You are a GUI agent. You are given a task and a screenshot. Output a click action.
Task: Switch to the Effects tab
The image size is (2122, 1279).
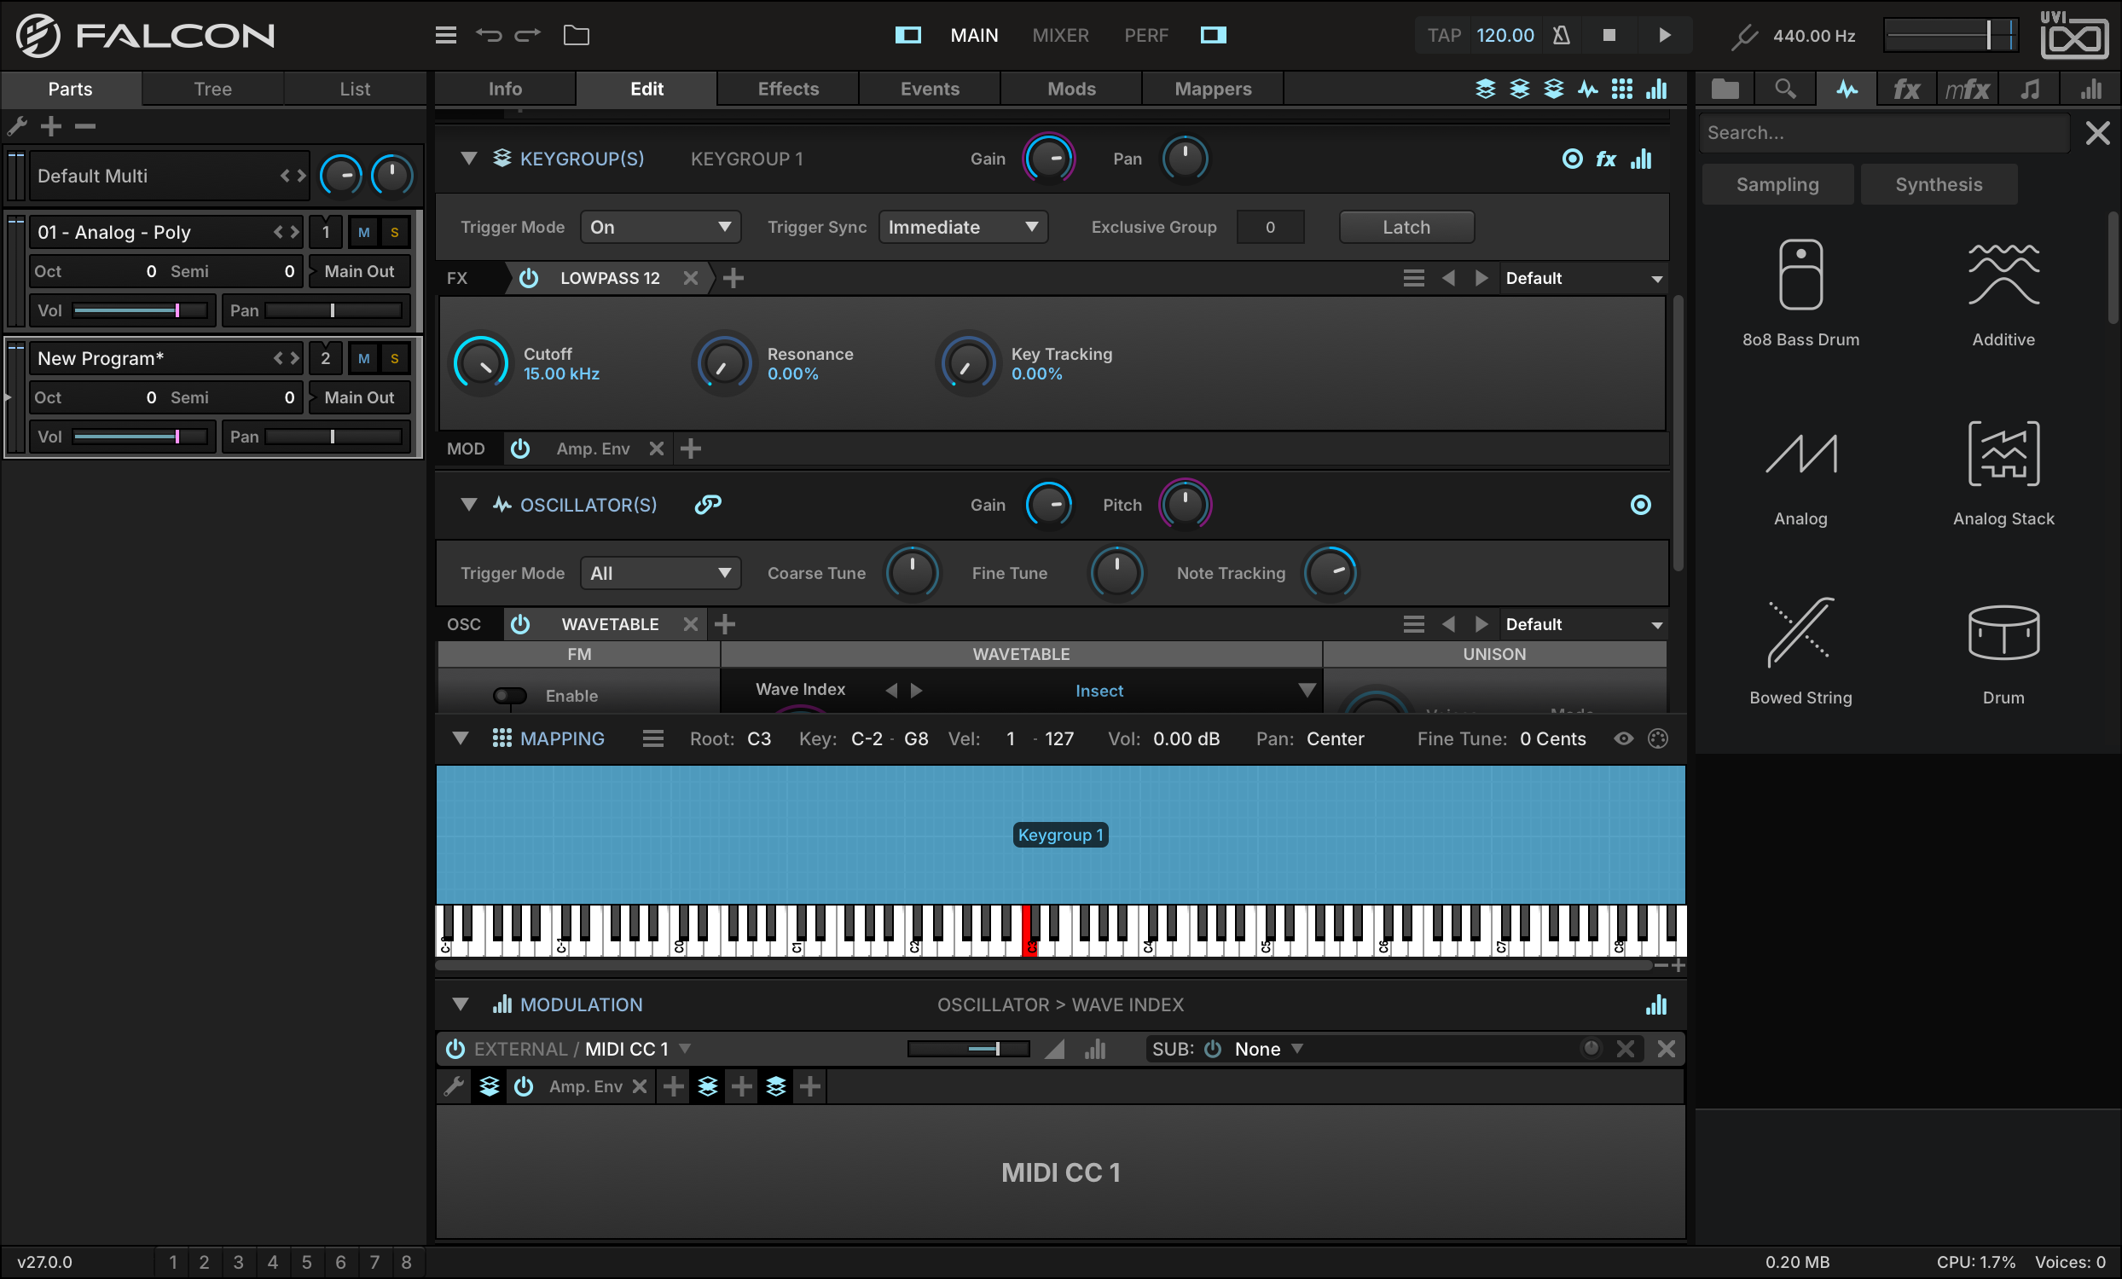(788, 89)
